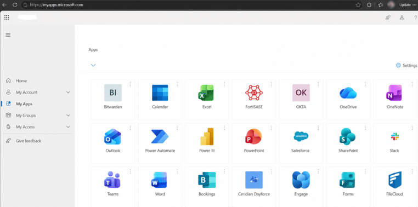Open the OneDrive tile more options
This screenshot has width=418, height=207.
[x=365, y=84]
